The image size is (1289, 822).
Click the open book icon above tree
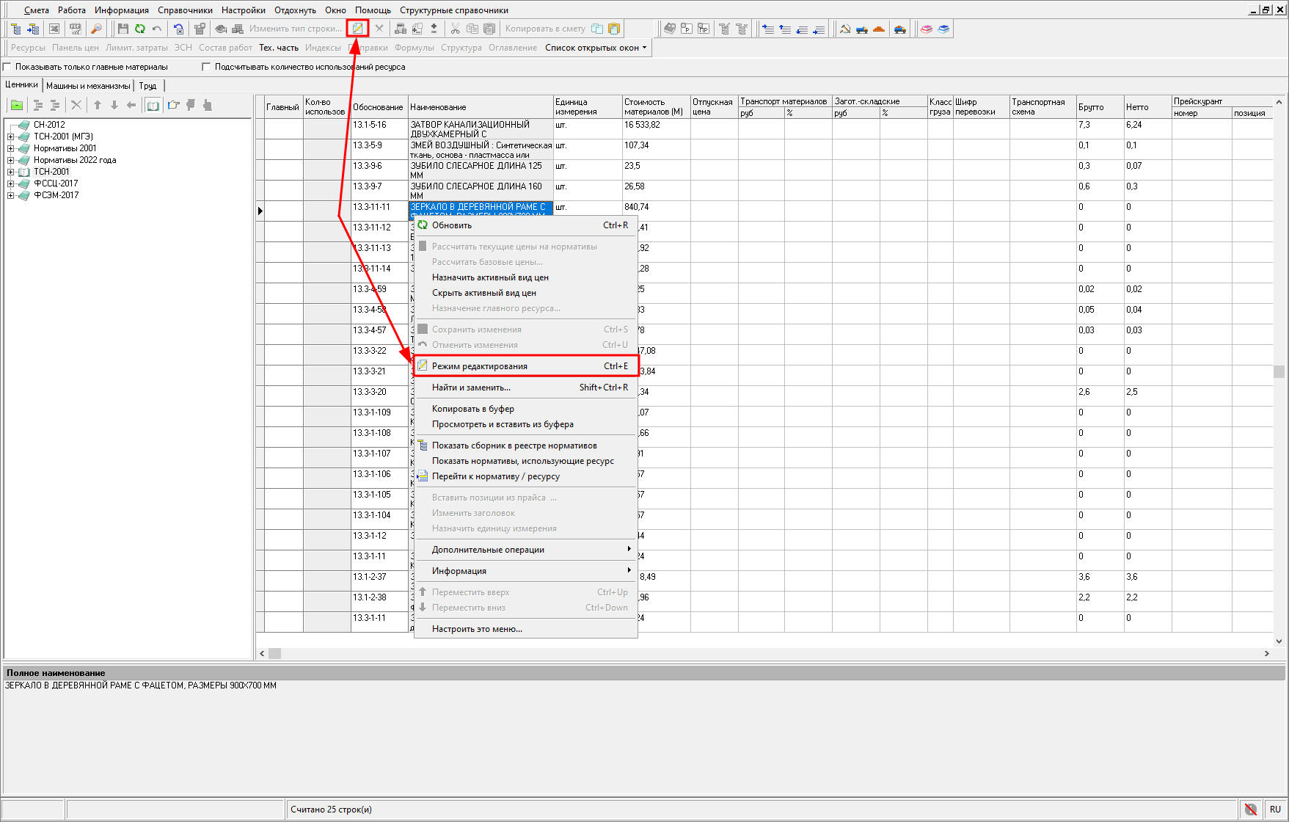[153, 105]
